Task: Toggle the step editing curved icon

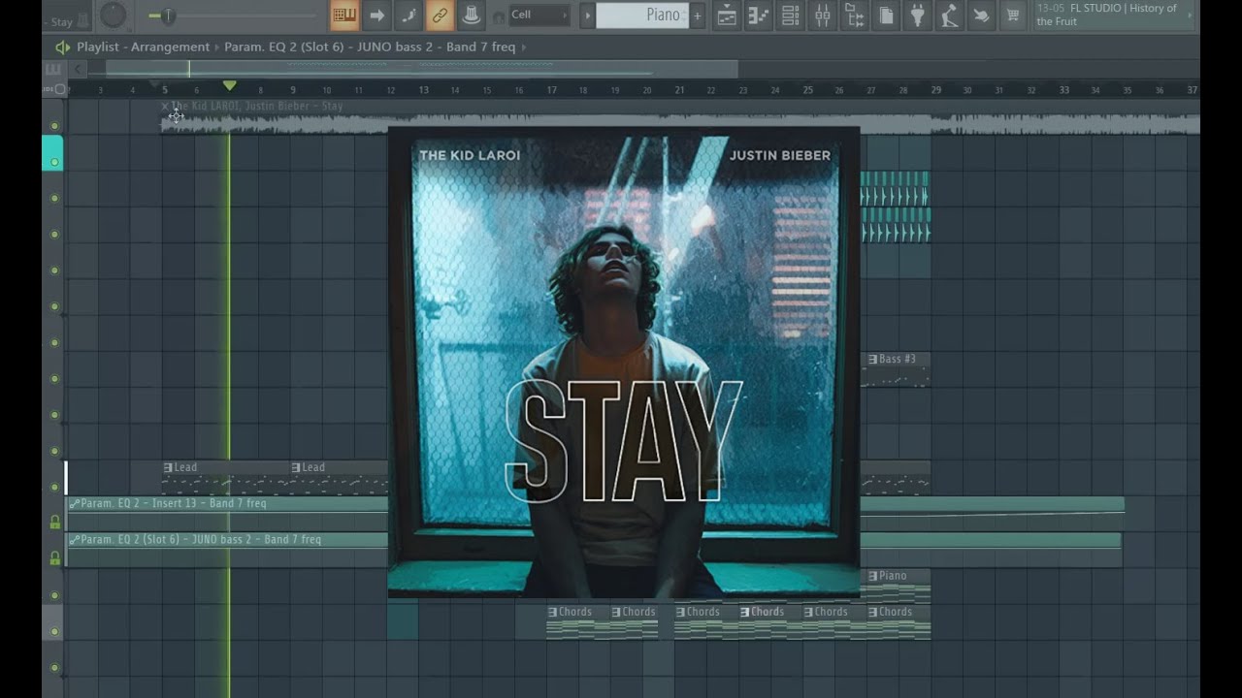Action: pyautogui.click(x=409, y=16)
